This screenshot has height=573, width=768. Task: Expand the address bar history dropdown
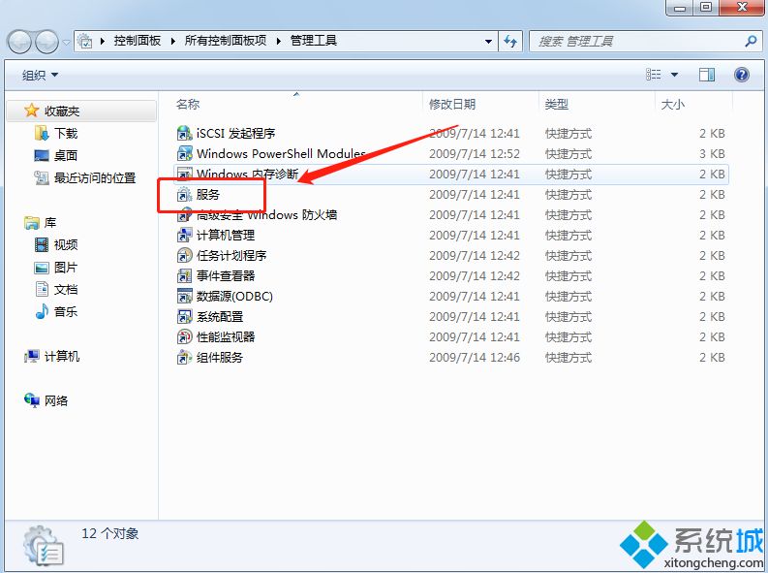pyautogui.click(x=488, y=41)
